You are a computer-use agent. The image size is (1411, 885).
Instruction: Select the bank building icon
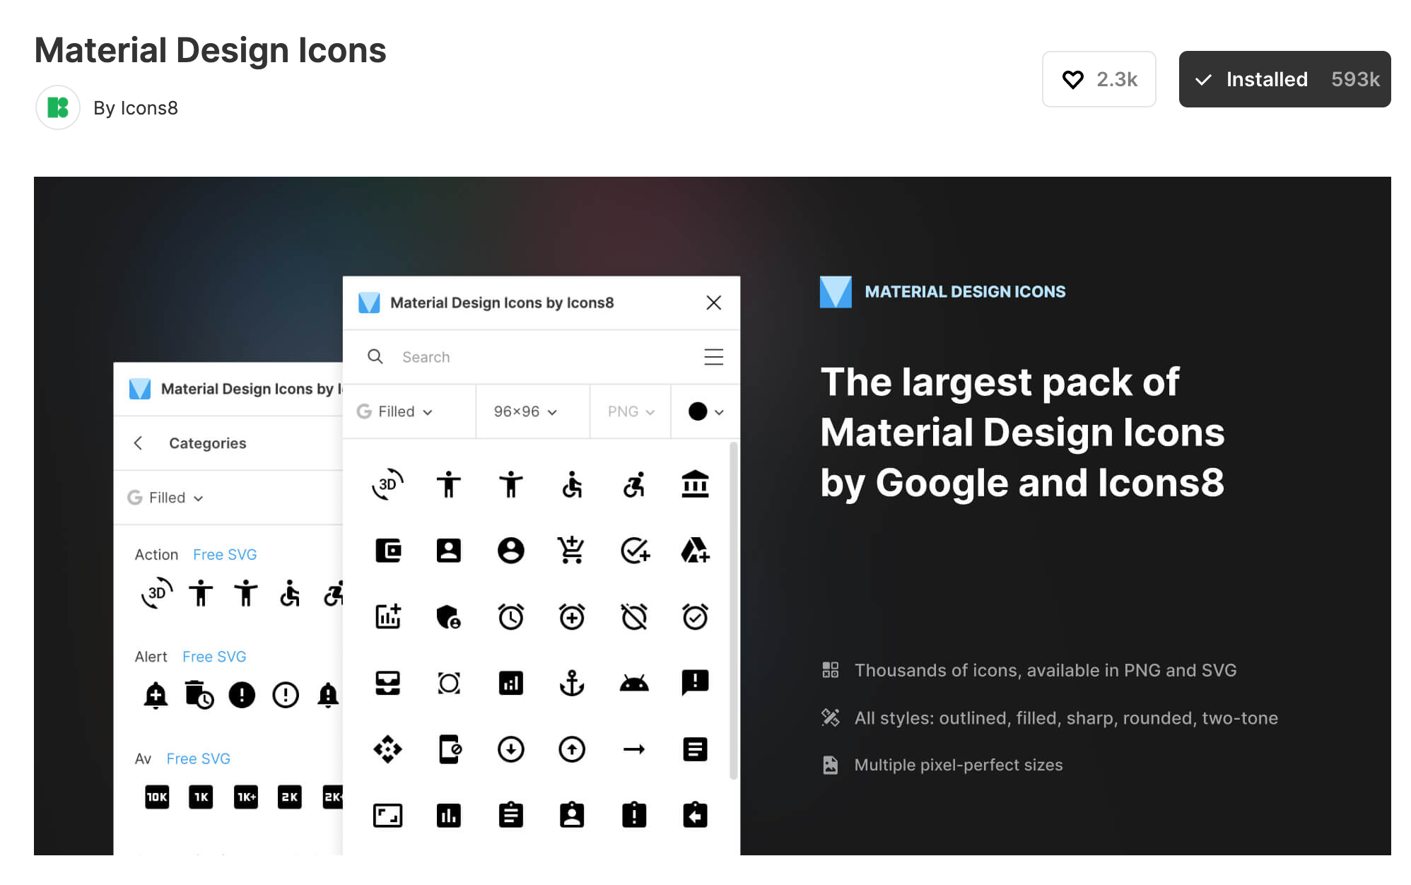(695, 484)
